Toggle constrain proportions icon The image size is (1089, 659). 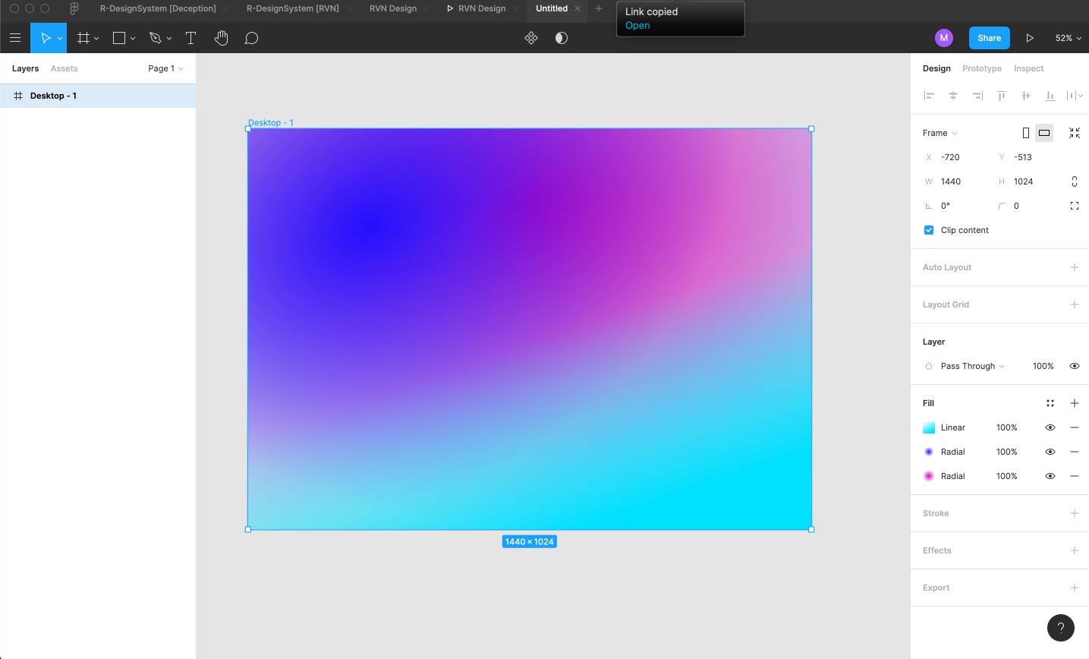pos(1075,181)
